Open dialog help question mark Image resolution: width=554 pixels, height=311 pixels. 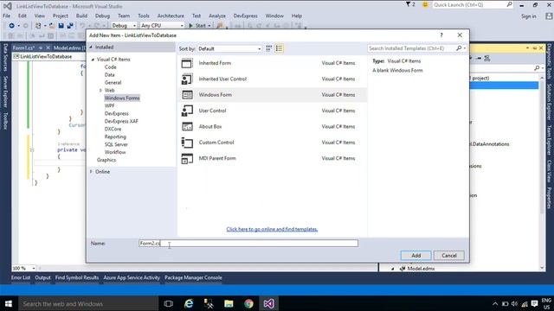[441, 35]
